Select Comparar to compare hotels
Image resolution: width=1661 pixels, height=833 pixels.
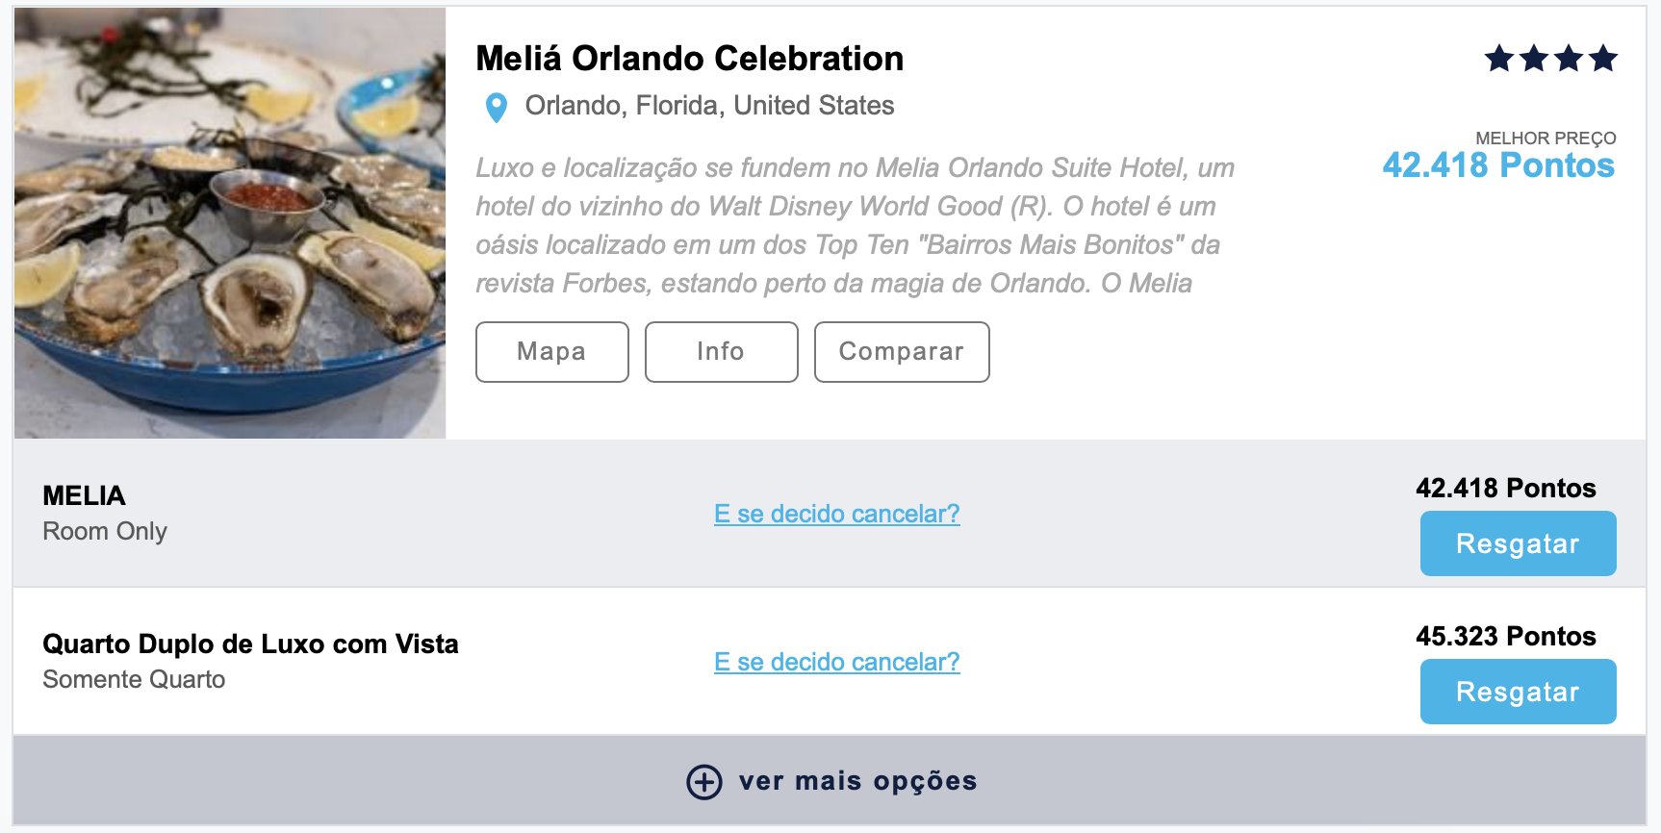(902, 352)
